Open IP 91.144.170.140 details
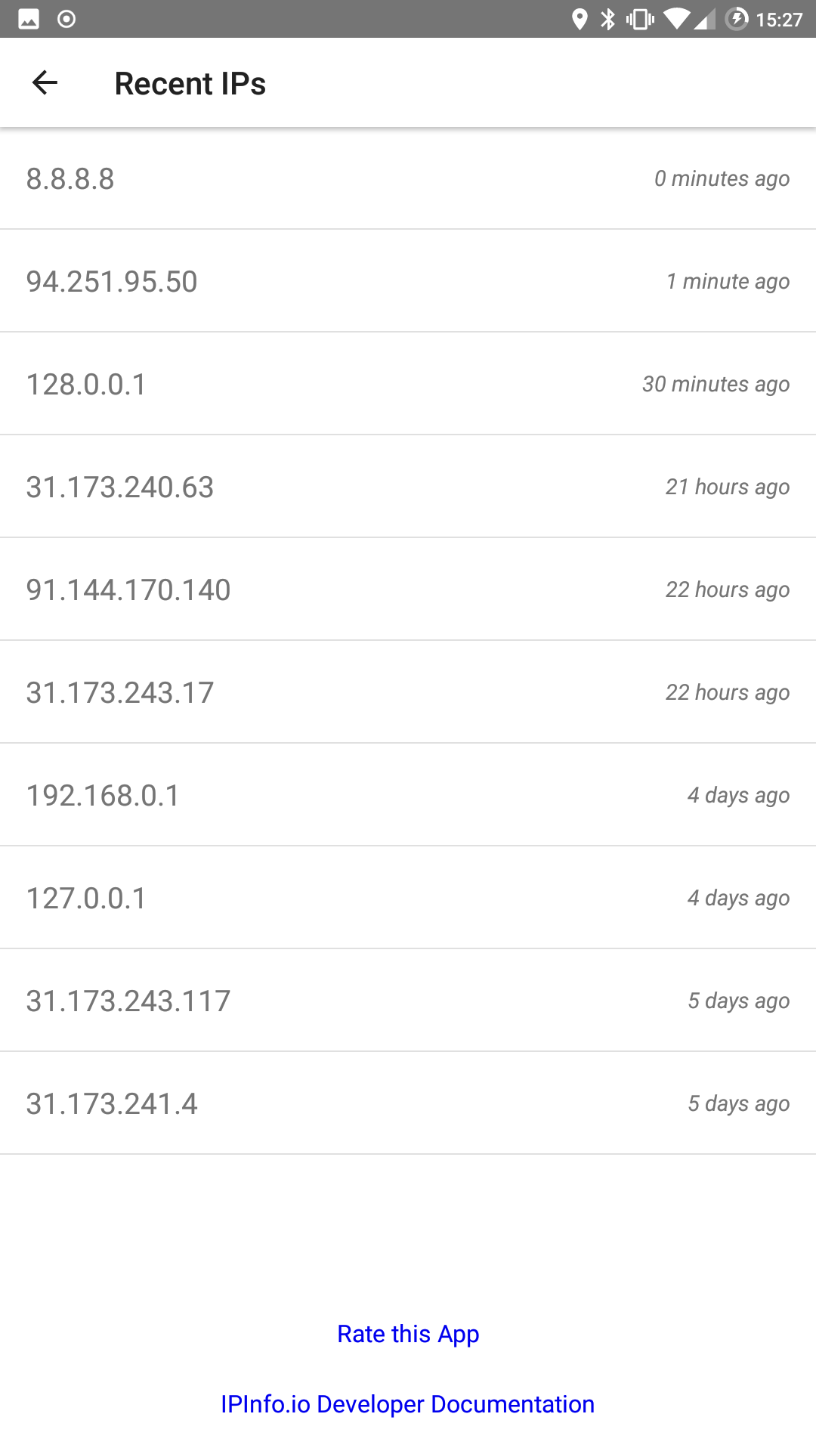This screenshot has width=816, height=1451. click(408, 589)
